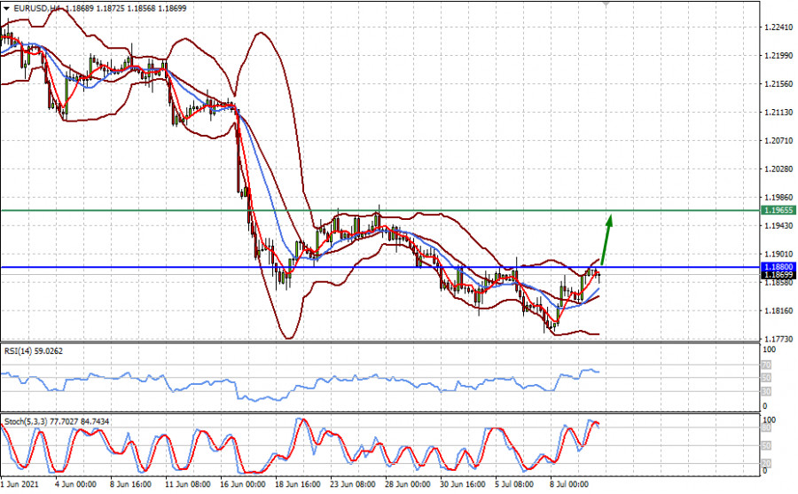
Task: Click the 1.22410 price scale label
Action: tap(780, 27)
